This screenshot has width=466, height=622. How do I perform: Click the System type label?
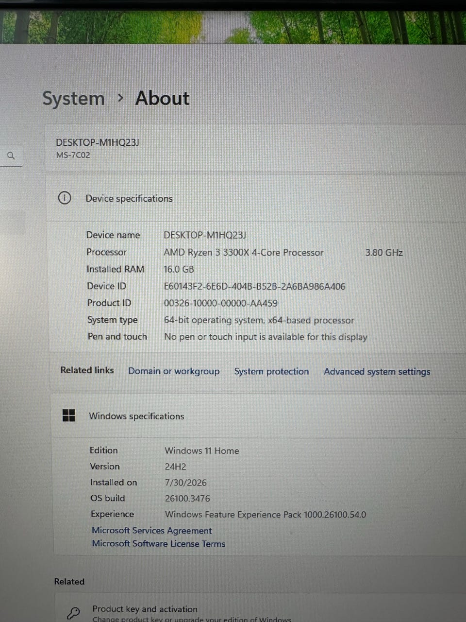click(x=112, y=320)
